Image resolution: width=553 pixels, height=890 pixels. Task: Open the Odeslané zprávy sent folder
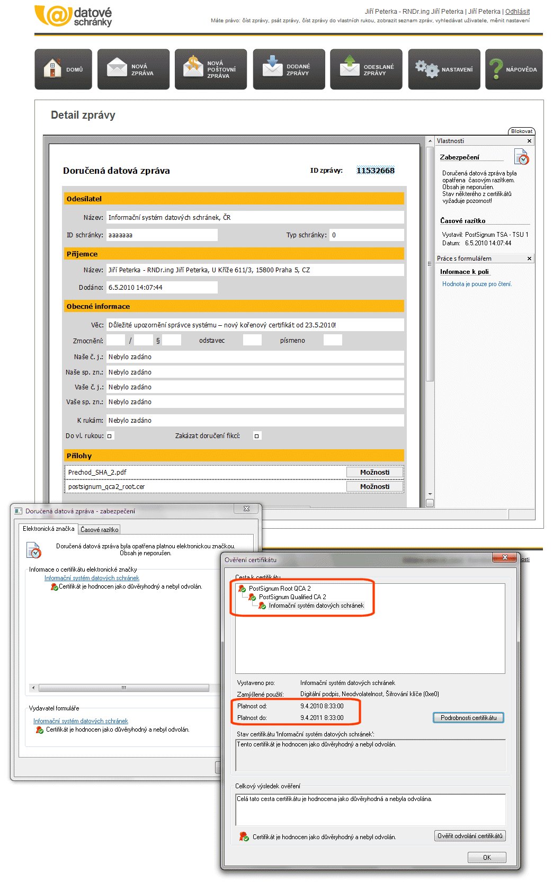[x=366, y=69]
